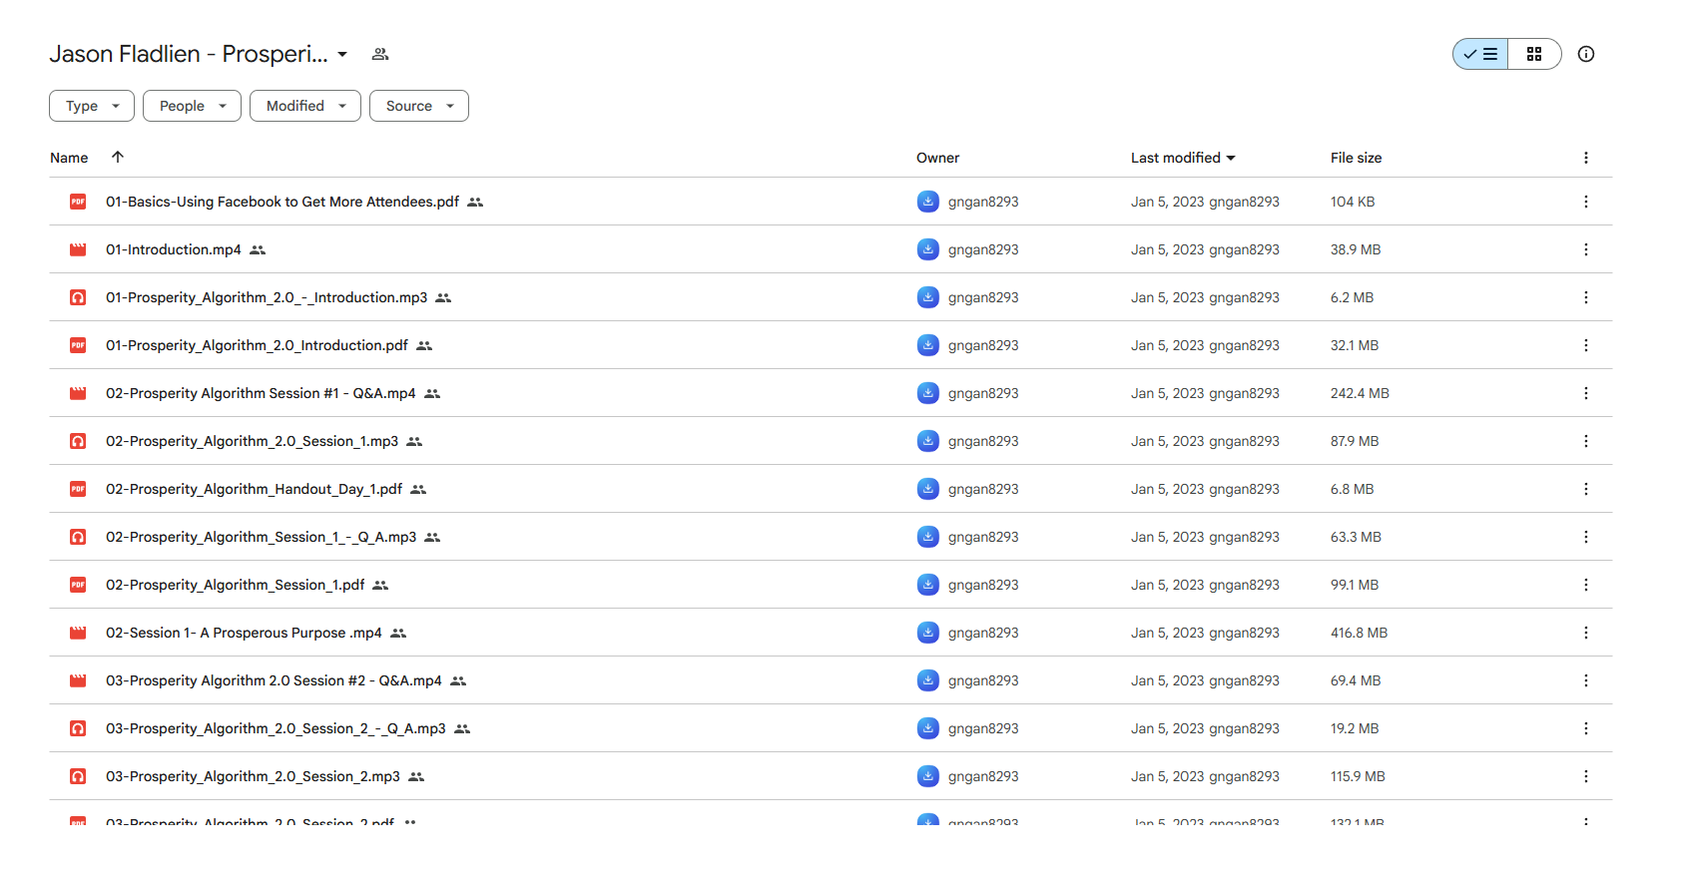Select 03-Prosperity_Algorithm_2.0_Session_2_-_Q_A.mp3
The width and height of the screenshot is (1681, 880).
pyautogui.click(x=276, y=728)
